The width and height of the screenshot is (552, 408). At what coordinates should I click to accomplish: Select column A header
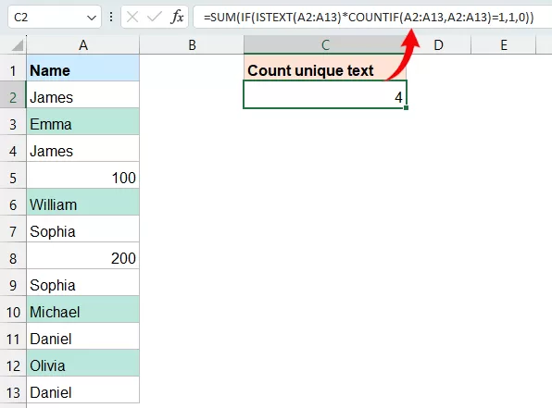click(83, 45)
